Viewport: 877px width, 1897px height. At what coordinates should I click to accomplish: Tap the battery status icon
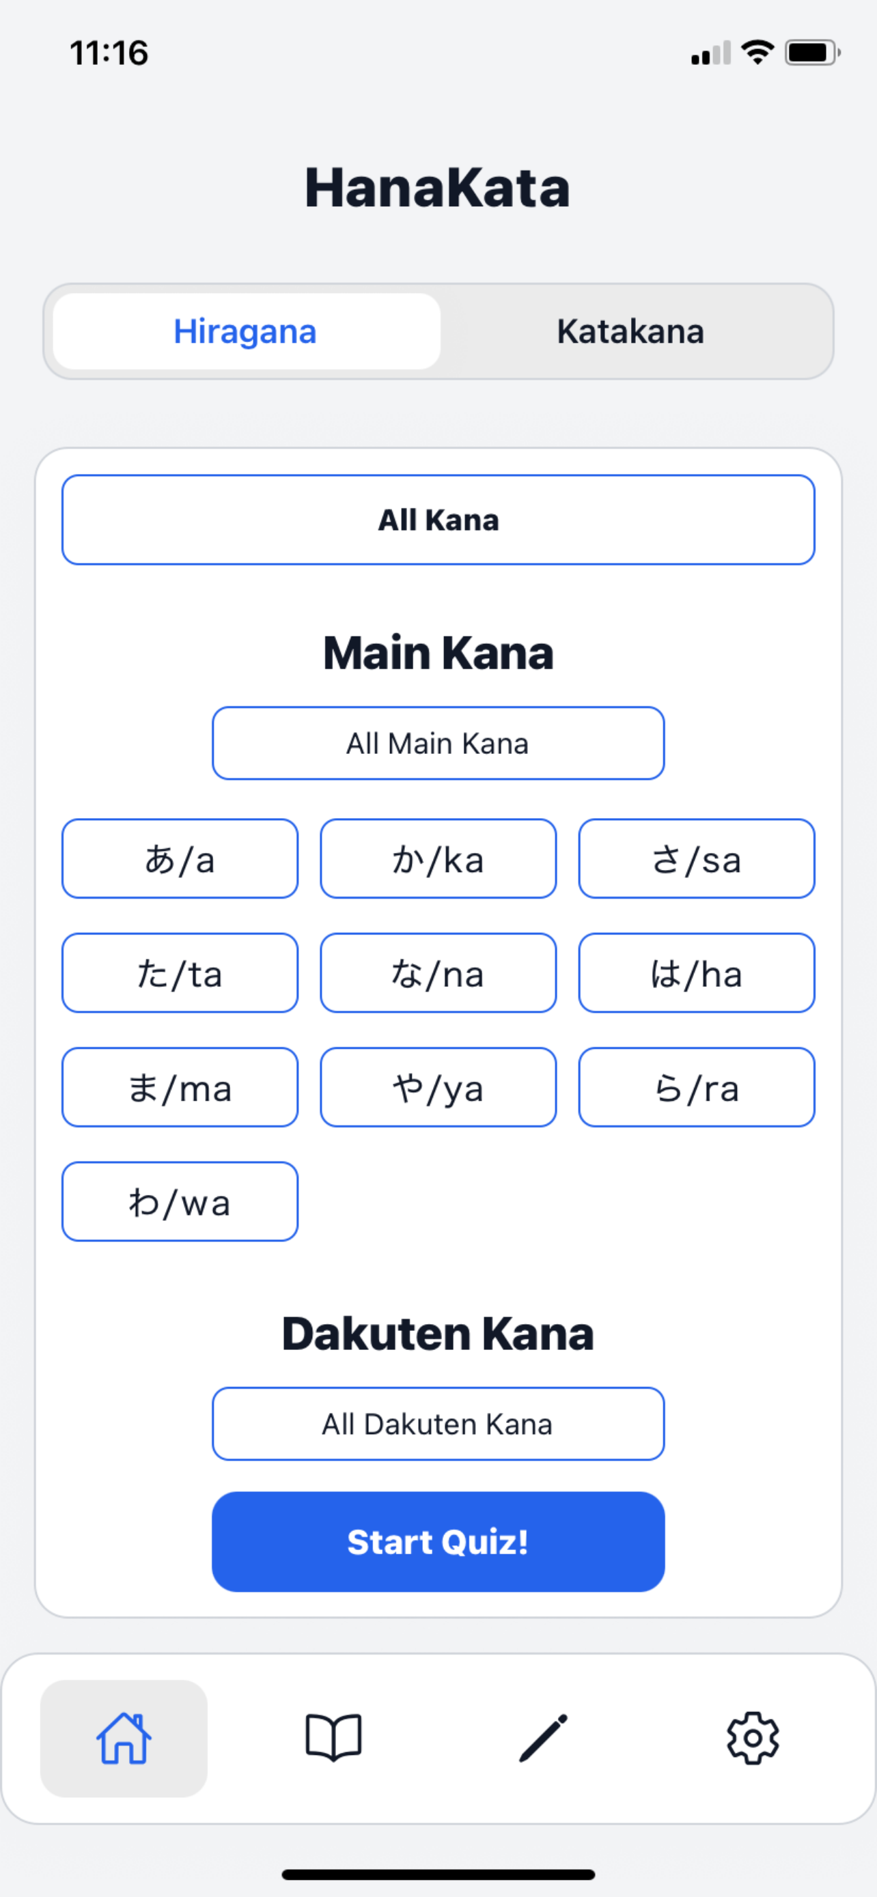tap(812, 53)
